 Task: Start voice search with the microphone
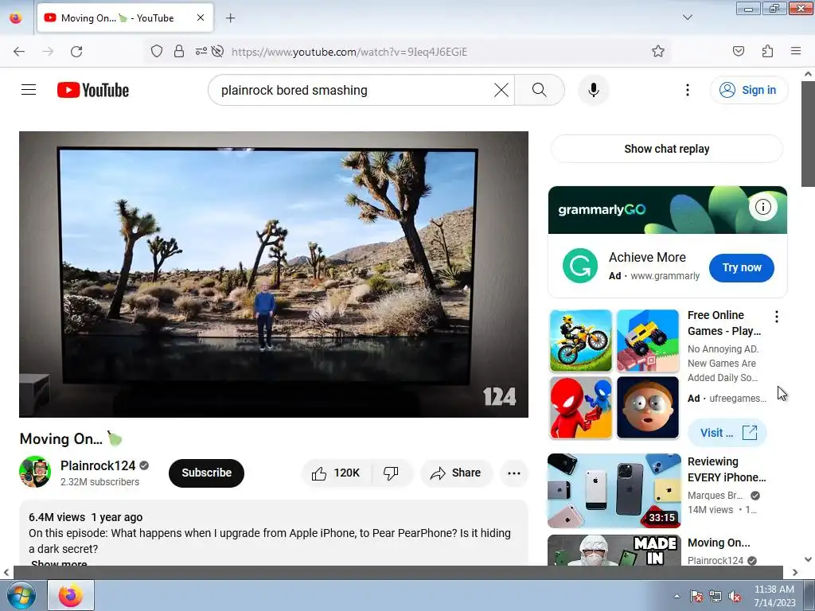pyautogui.click(x=593, y=90)
